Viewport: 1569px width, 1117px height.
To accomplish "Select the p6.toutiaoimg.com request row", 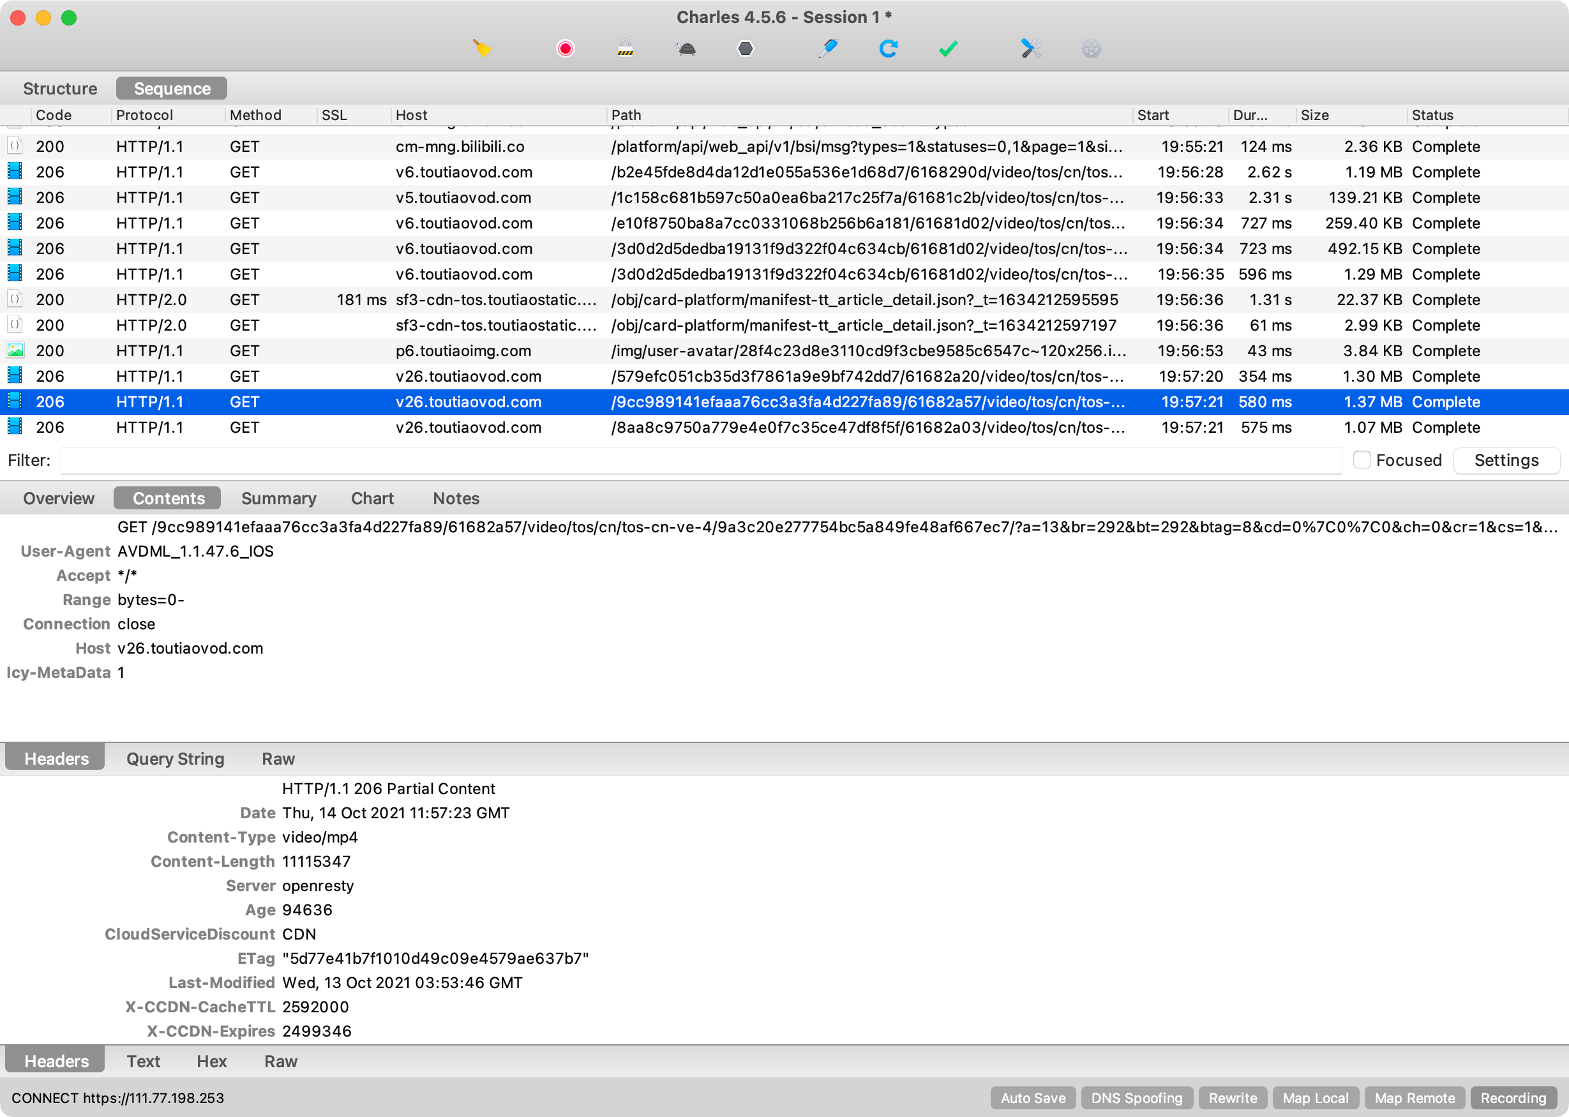I will click(x=784, y=351).
